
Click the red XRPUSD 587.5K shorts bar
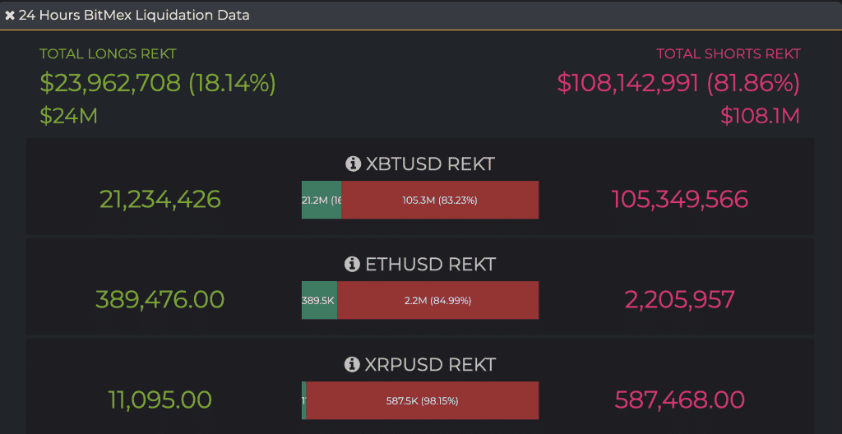point(423,400)
